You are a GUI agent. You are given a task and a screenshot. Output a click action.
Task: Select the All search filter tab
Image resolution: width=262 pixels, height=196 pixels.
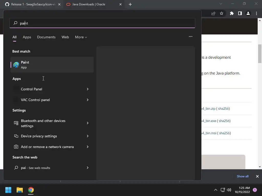pos(15,37)
